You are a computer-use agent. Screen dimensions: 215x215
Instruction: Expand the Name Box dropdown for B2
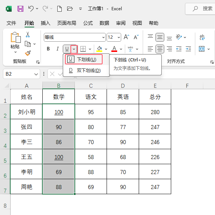[36, 74]
